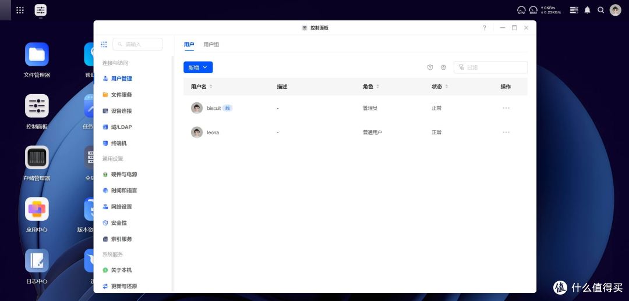Click leona's user avatar
Viewport: 629px width, 301px height.
tap(197, 132)
